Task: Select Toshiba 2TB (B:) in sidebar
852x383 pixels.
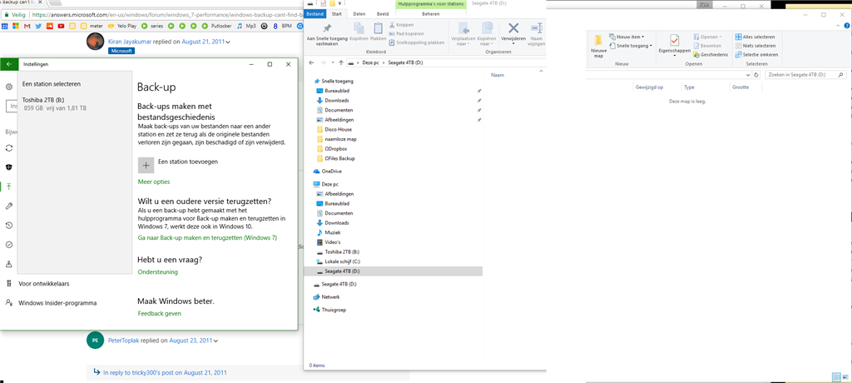Action: [x=342, y=252]
